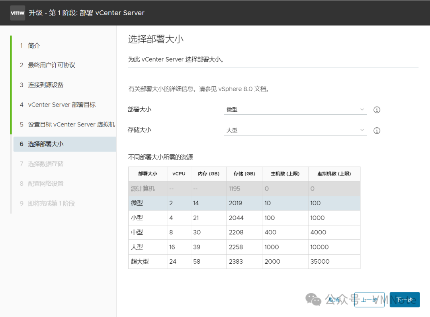Click storage value 2383 in 超大型 row
This screenshot has height=317, width=430.
click(x=236, y=262)
